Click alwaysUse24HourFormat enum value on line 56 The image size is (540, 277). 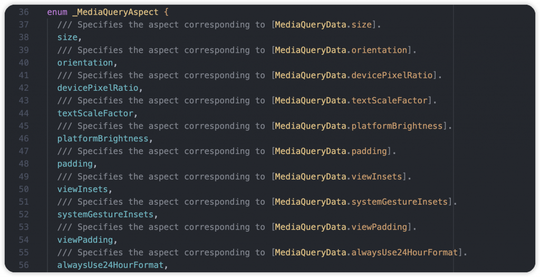pos(111,265)
